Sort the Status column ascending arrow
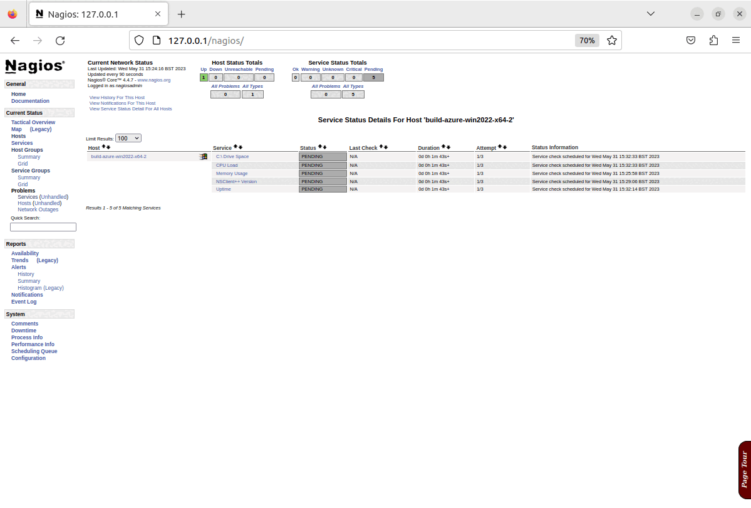The height and width of the screenshot is (508, 751). tap(319, 146)
